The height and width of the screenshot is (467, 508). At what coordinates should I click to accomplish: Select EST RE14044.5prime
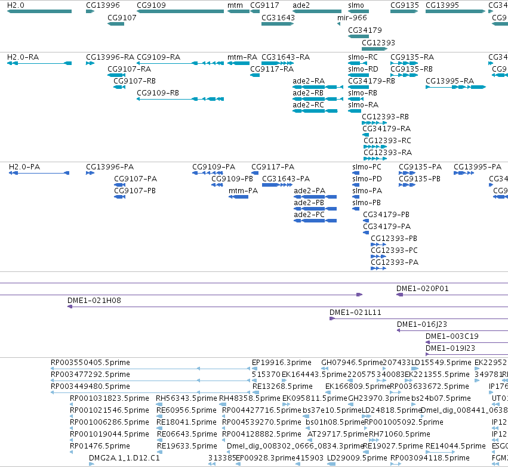(441, 452)
